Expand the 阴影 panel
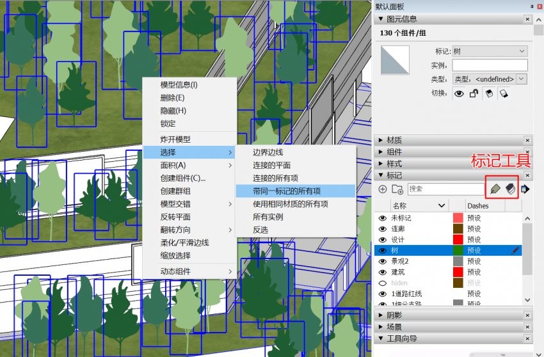The image size is (544, 357). click(x=395, y=315)
